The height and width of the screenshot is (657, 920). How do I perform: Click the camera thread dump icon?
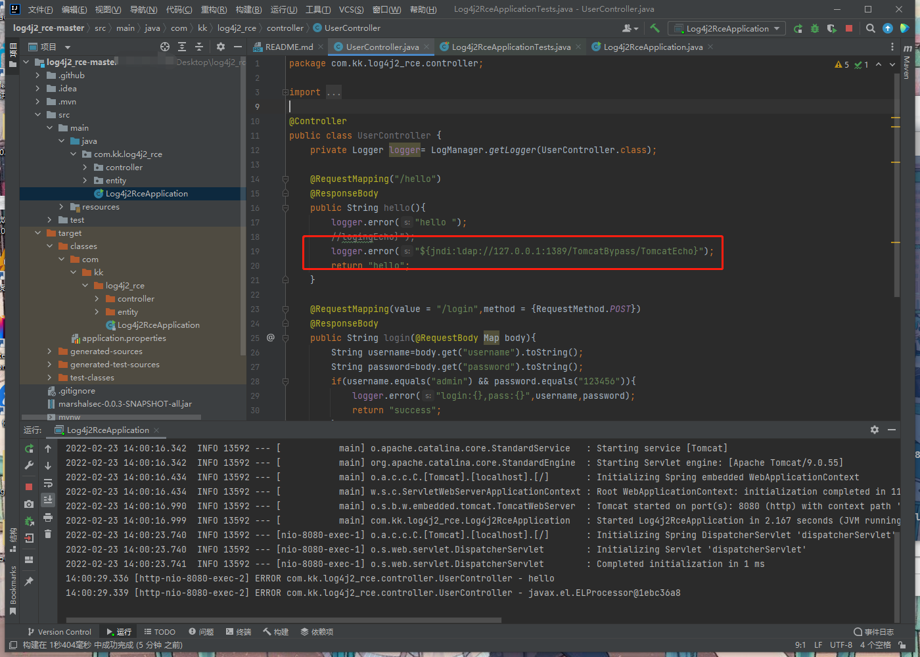29,504
